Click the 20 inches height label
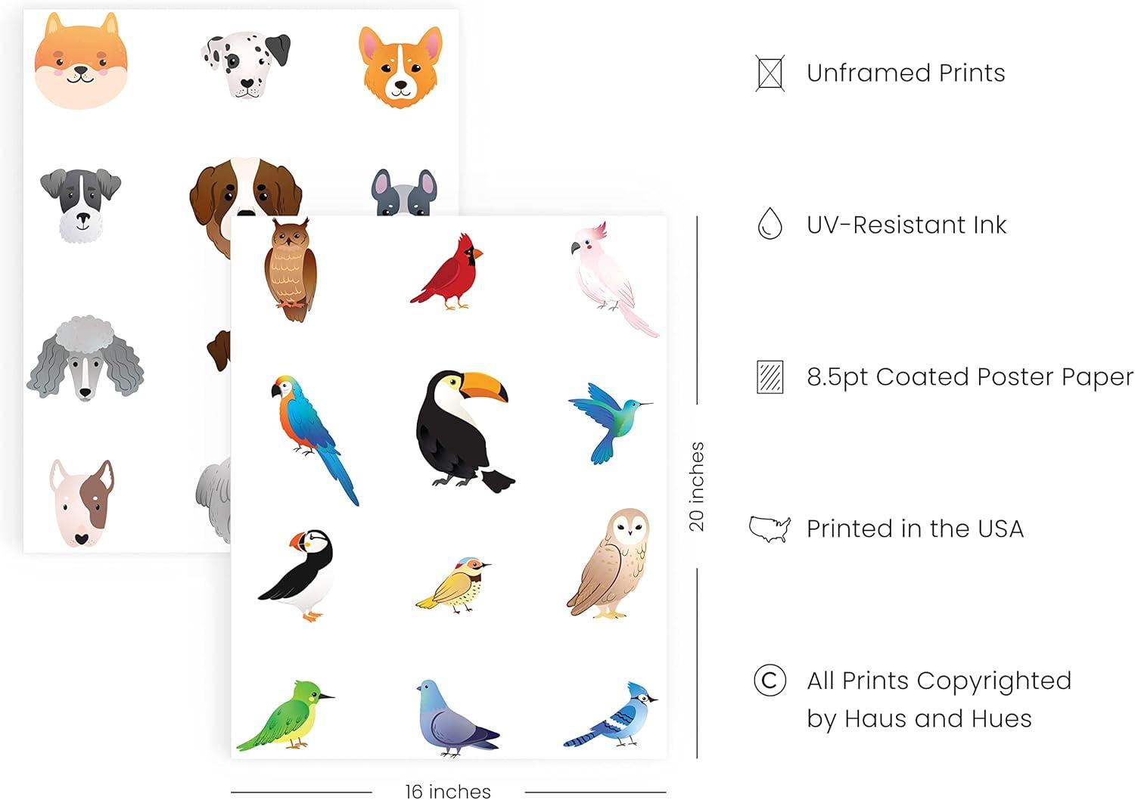This screenshot has width=1135, height=800. [697, 486]
